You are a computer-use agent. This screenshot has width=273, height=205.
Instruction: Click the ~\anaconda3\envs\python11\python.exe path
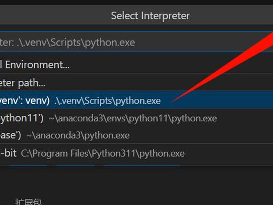click(133, 119)
